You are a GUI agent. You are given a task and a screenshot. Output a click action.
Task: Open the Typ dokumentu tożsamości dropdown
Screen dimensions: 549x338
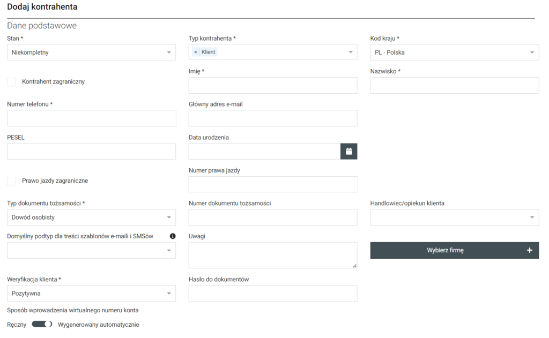(91, 217)
